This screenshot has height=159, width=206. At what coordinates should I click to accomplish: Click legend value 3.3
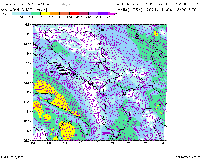pos(21,17)
